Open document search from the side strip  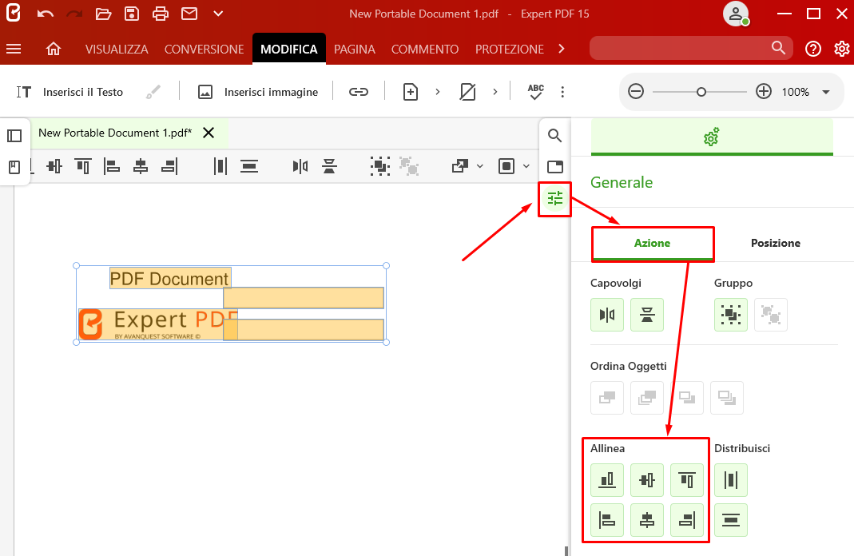[x=554, y=136]
